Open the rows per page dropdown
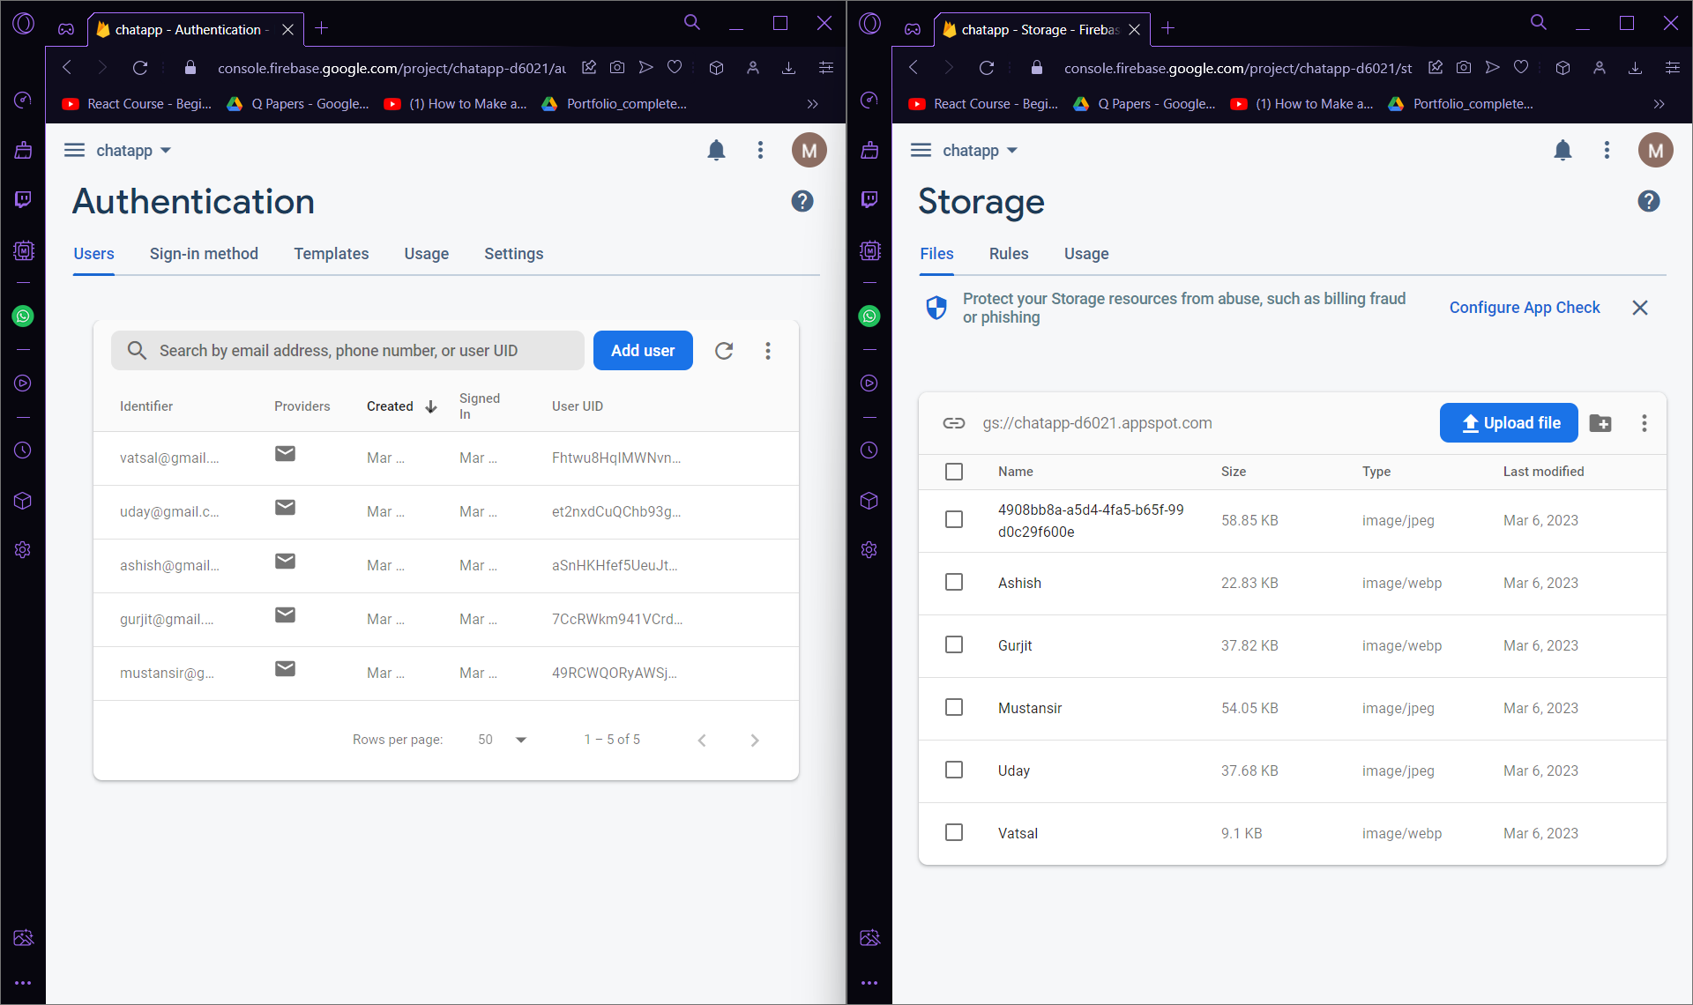This screenshot has width=1693, height=1005. pyautogui.click(x=500, y=740)
